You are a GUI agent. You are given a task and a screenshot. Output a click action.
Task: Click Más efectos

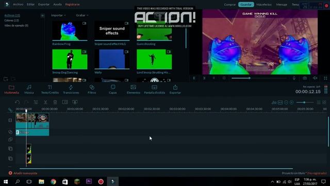tap(264, 5)
